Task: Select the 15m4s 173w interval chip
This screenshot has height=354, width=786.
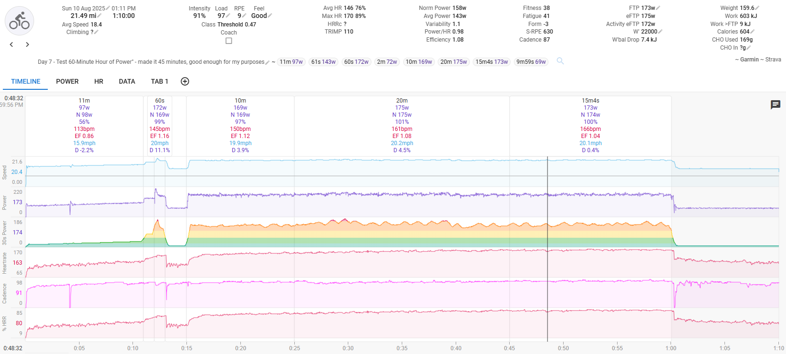Action: (492, 62)
